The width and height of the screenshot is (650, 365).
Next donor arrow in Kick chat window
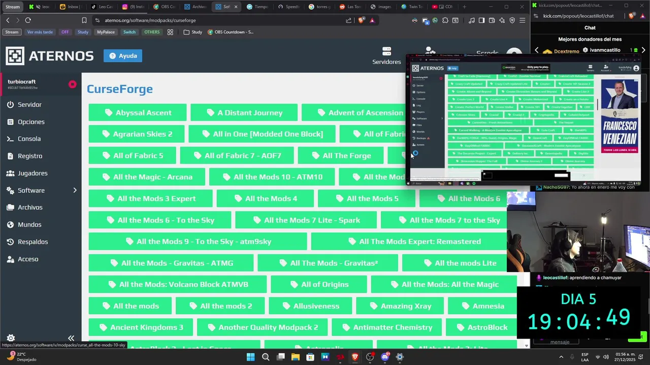643,50
